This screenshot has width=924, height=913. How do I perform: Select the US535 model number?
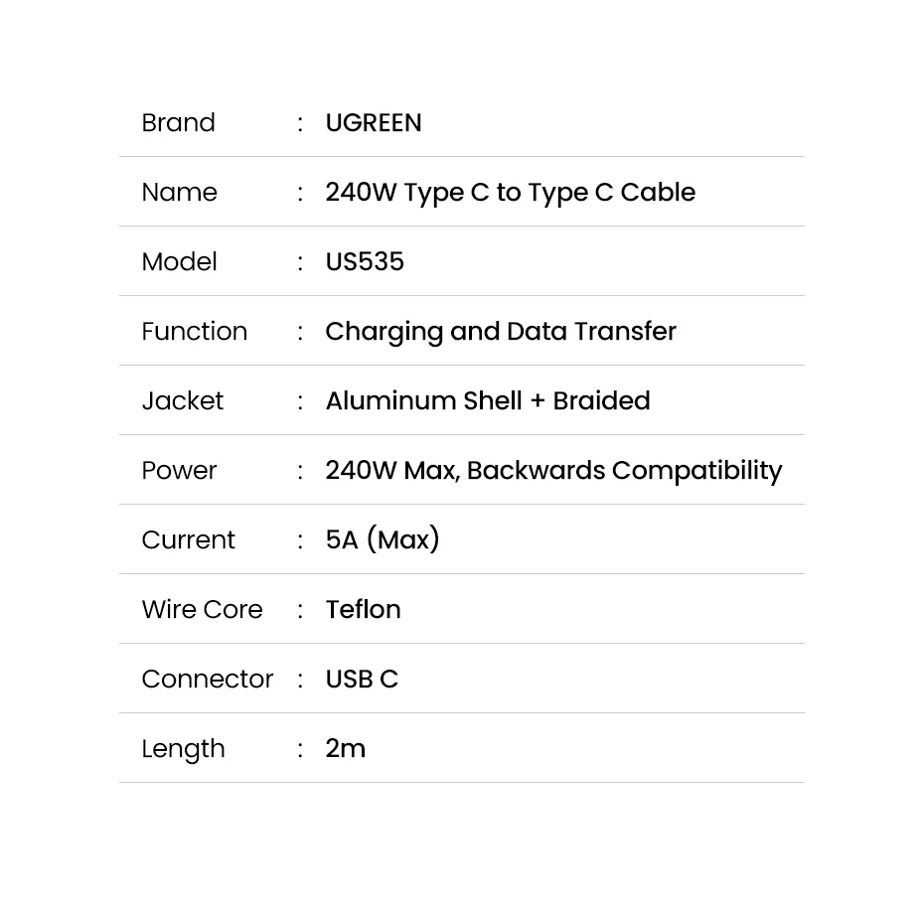tap(365, 261)
